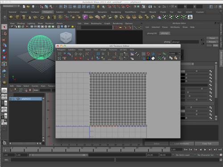Open the Bookmarks menu in Hypershade panel
This screenshot has height=167, width=223.
[x=96, y=24]
